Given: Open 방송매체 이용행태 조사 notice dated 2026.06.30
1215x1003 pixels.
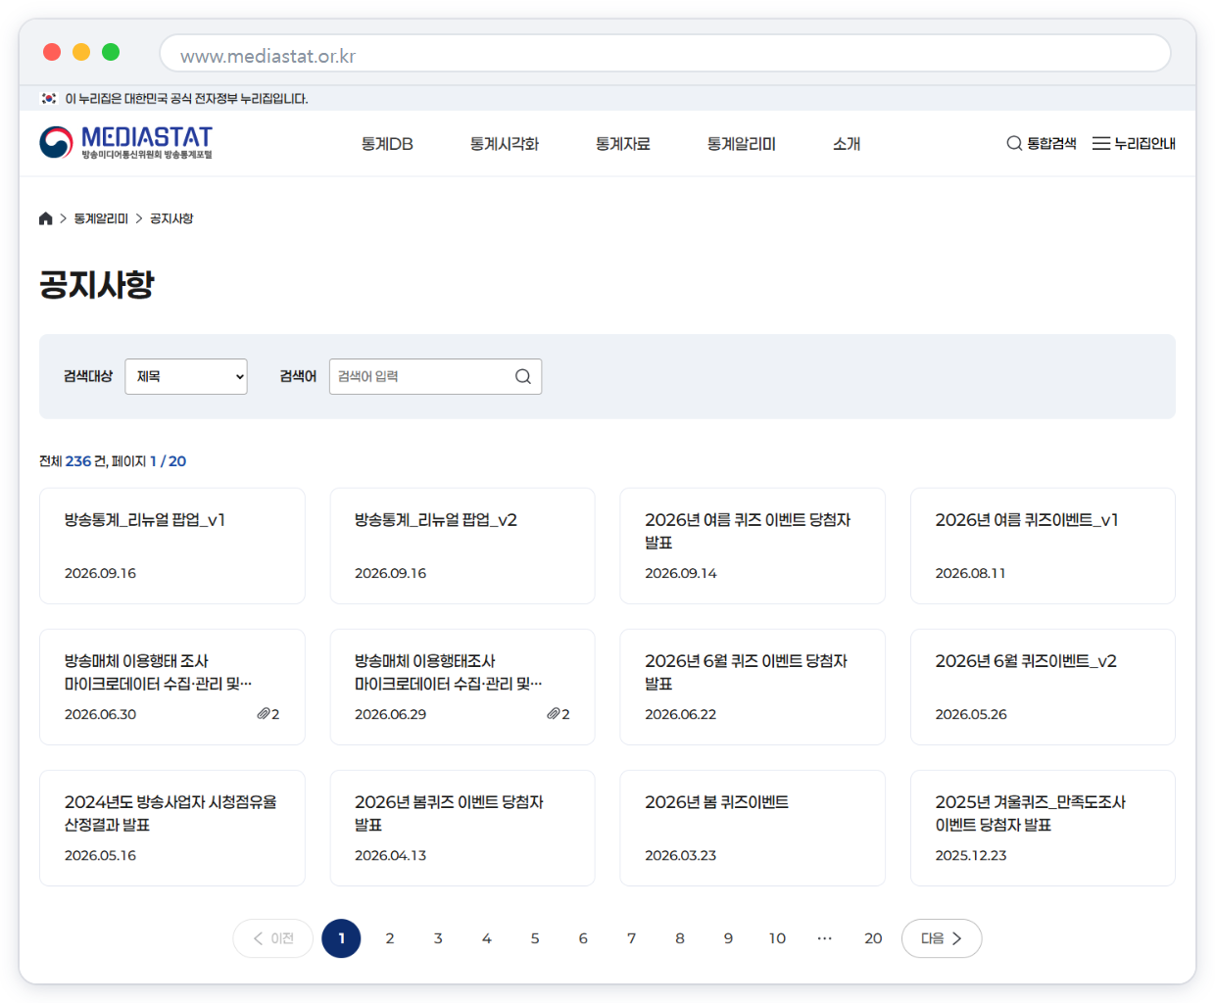Looking at the screenshot, I should click(172, 687).
